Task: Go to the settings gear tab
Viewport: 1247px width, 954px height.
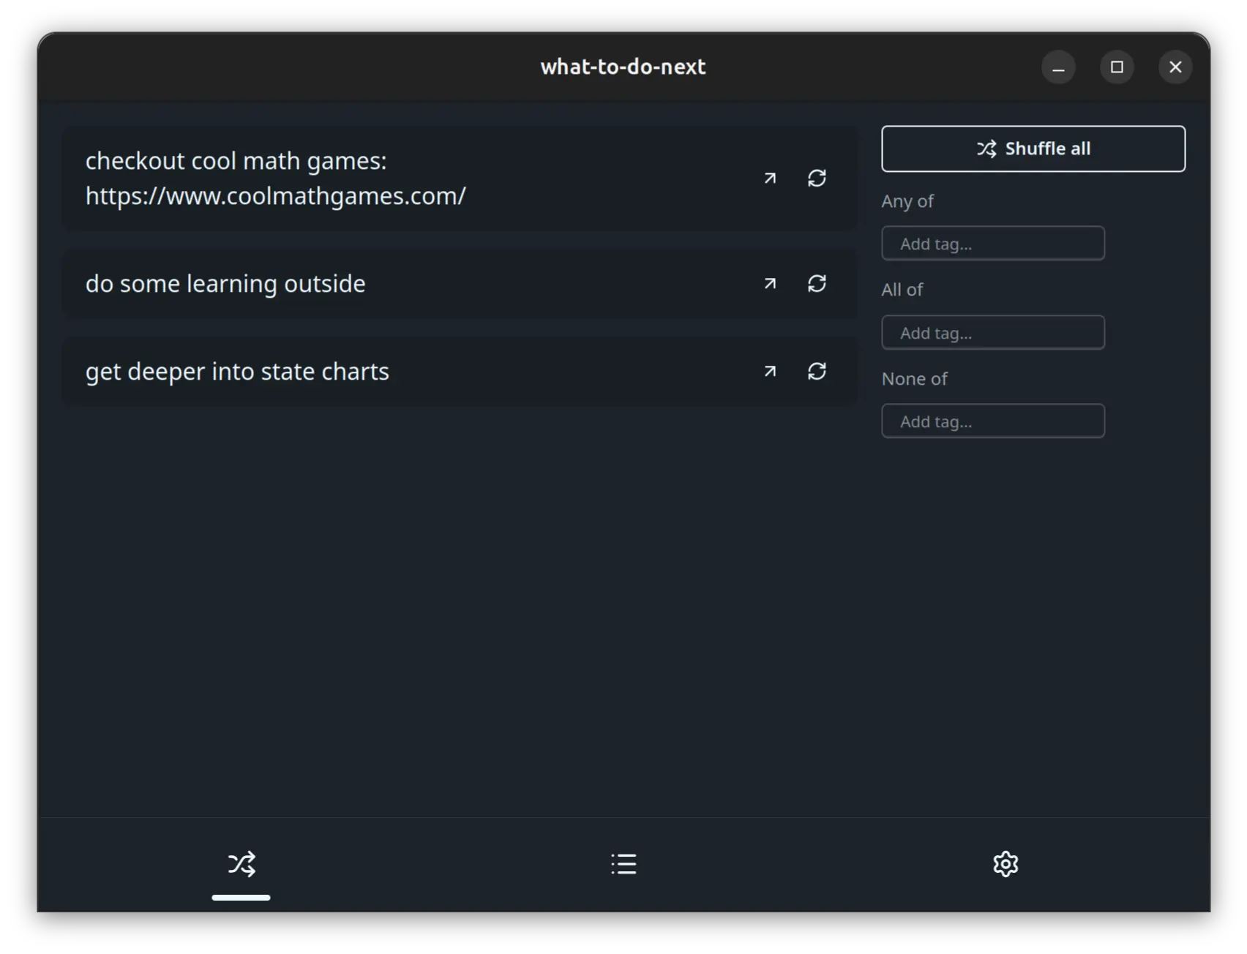Action: 1006,864
